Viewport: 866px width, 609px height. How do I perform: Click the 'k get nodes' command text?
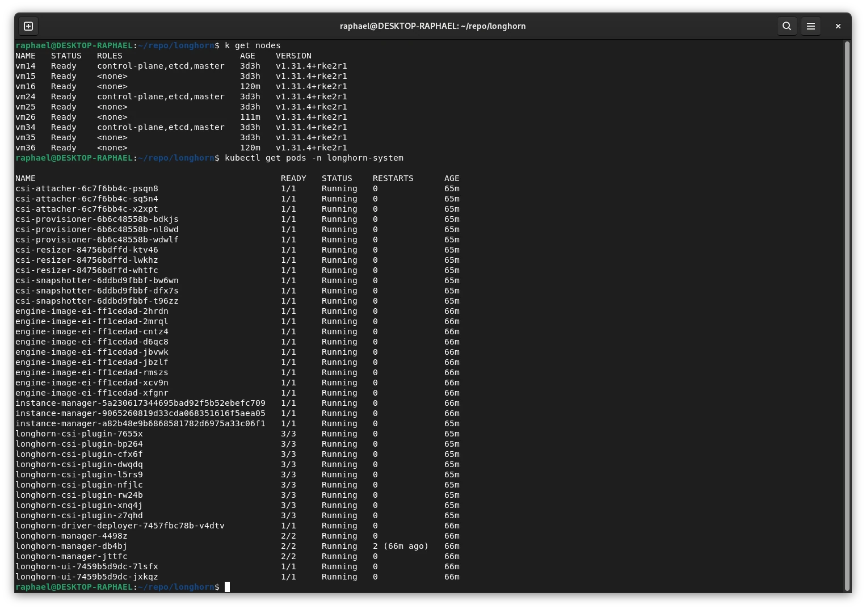[x=253, y=45]
